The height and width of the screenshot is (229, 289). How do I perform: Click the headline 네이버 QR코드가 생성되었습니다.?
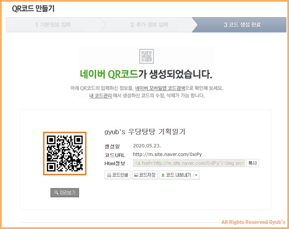tap(146, 74)
